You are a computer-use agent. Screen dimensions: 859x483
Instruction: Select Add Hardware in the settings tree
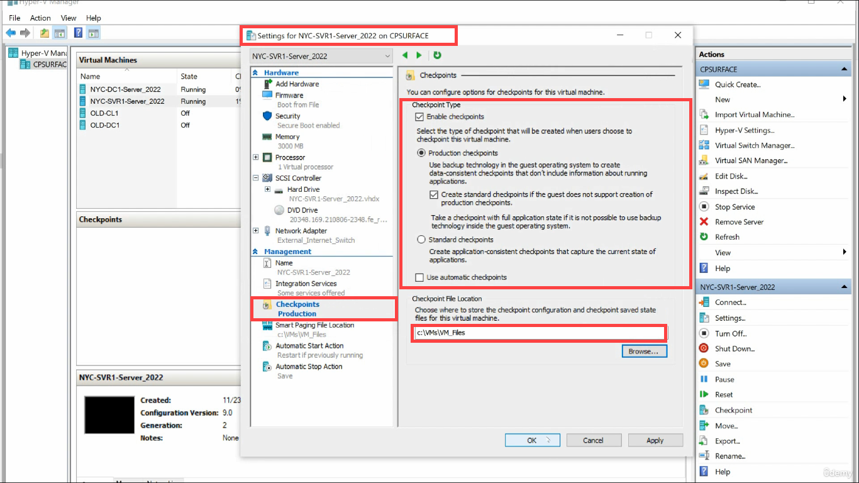coord(297,84)
